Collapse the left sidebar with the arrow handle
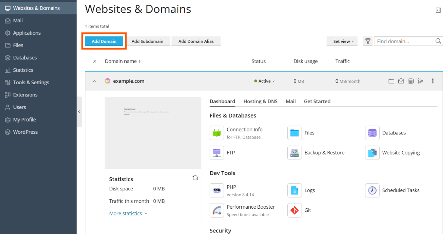 79,112
